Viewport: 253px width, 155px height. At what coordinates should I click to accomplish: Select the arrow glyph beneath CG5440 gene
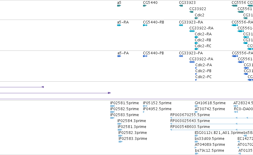click(x=145, y=6)
